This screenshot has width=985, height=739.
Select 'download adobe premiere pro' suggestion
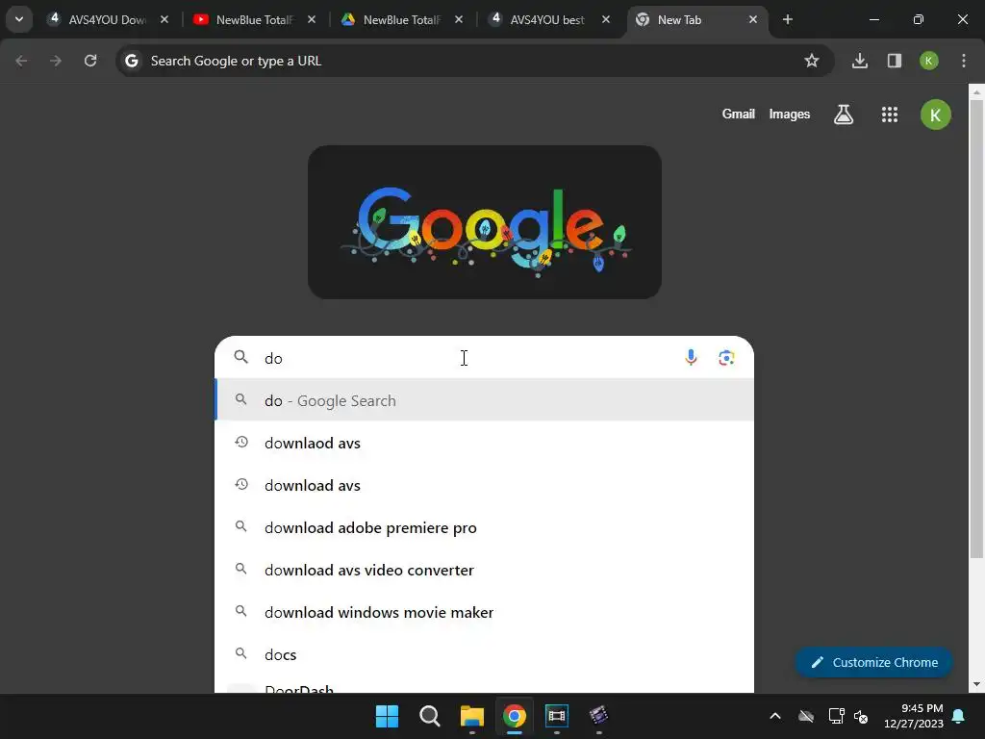485,527
